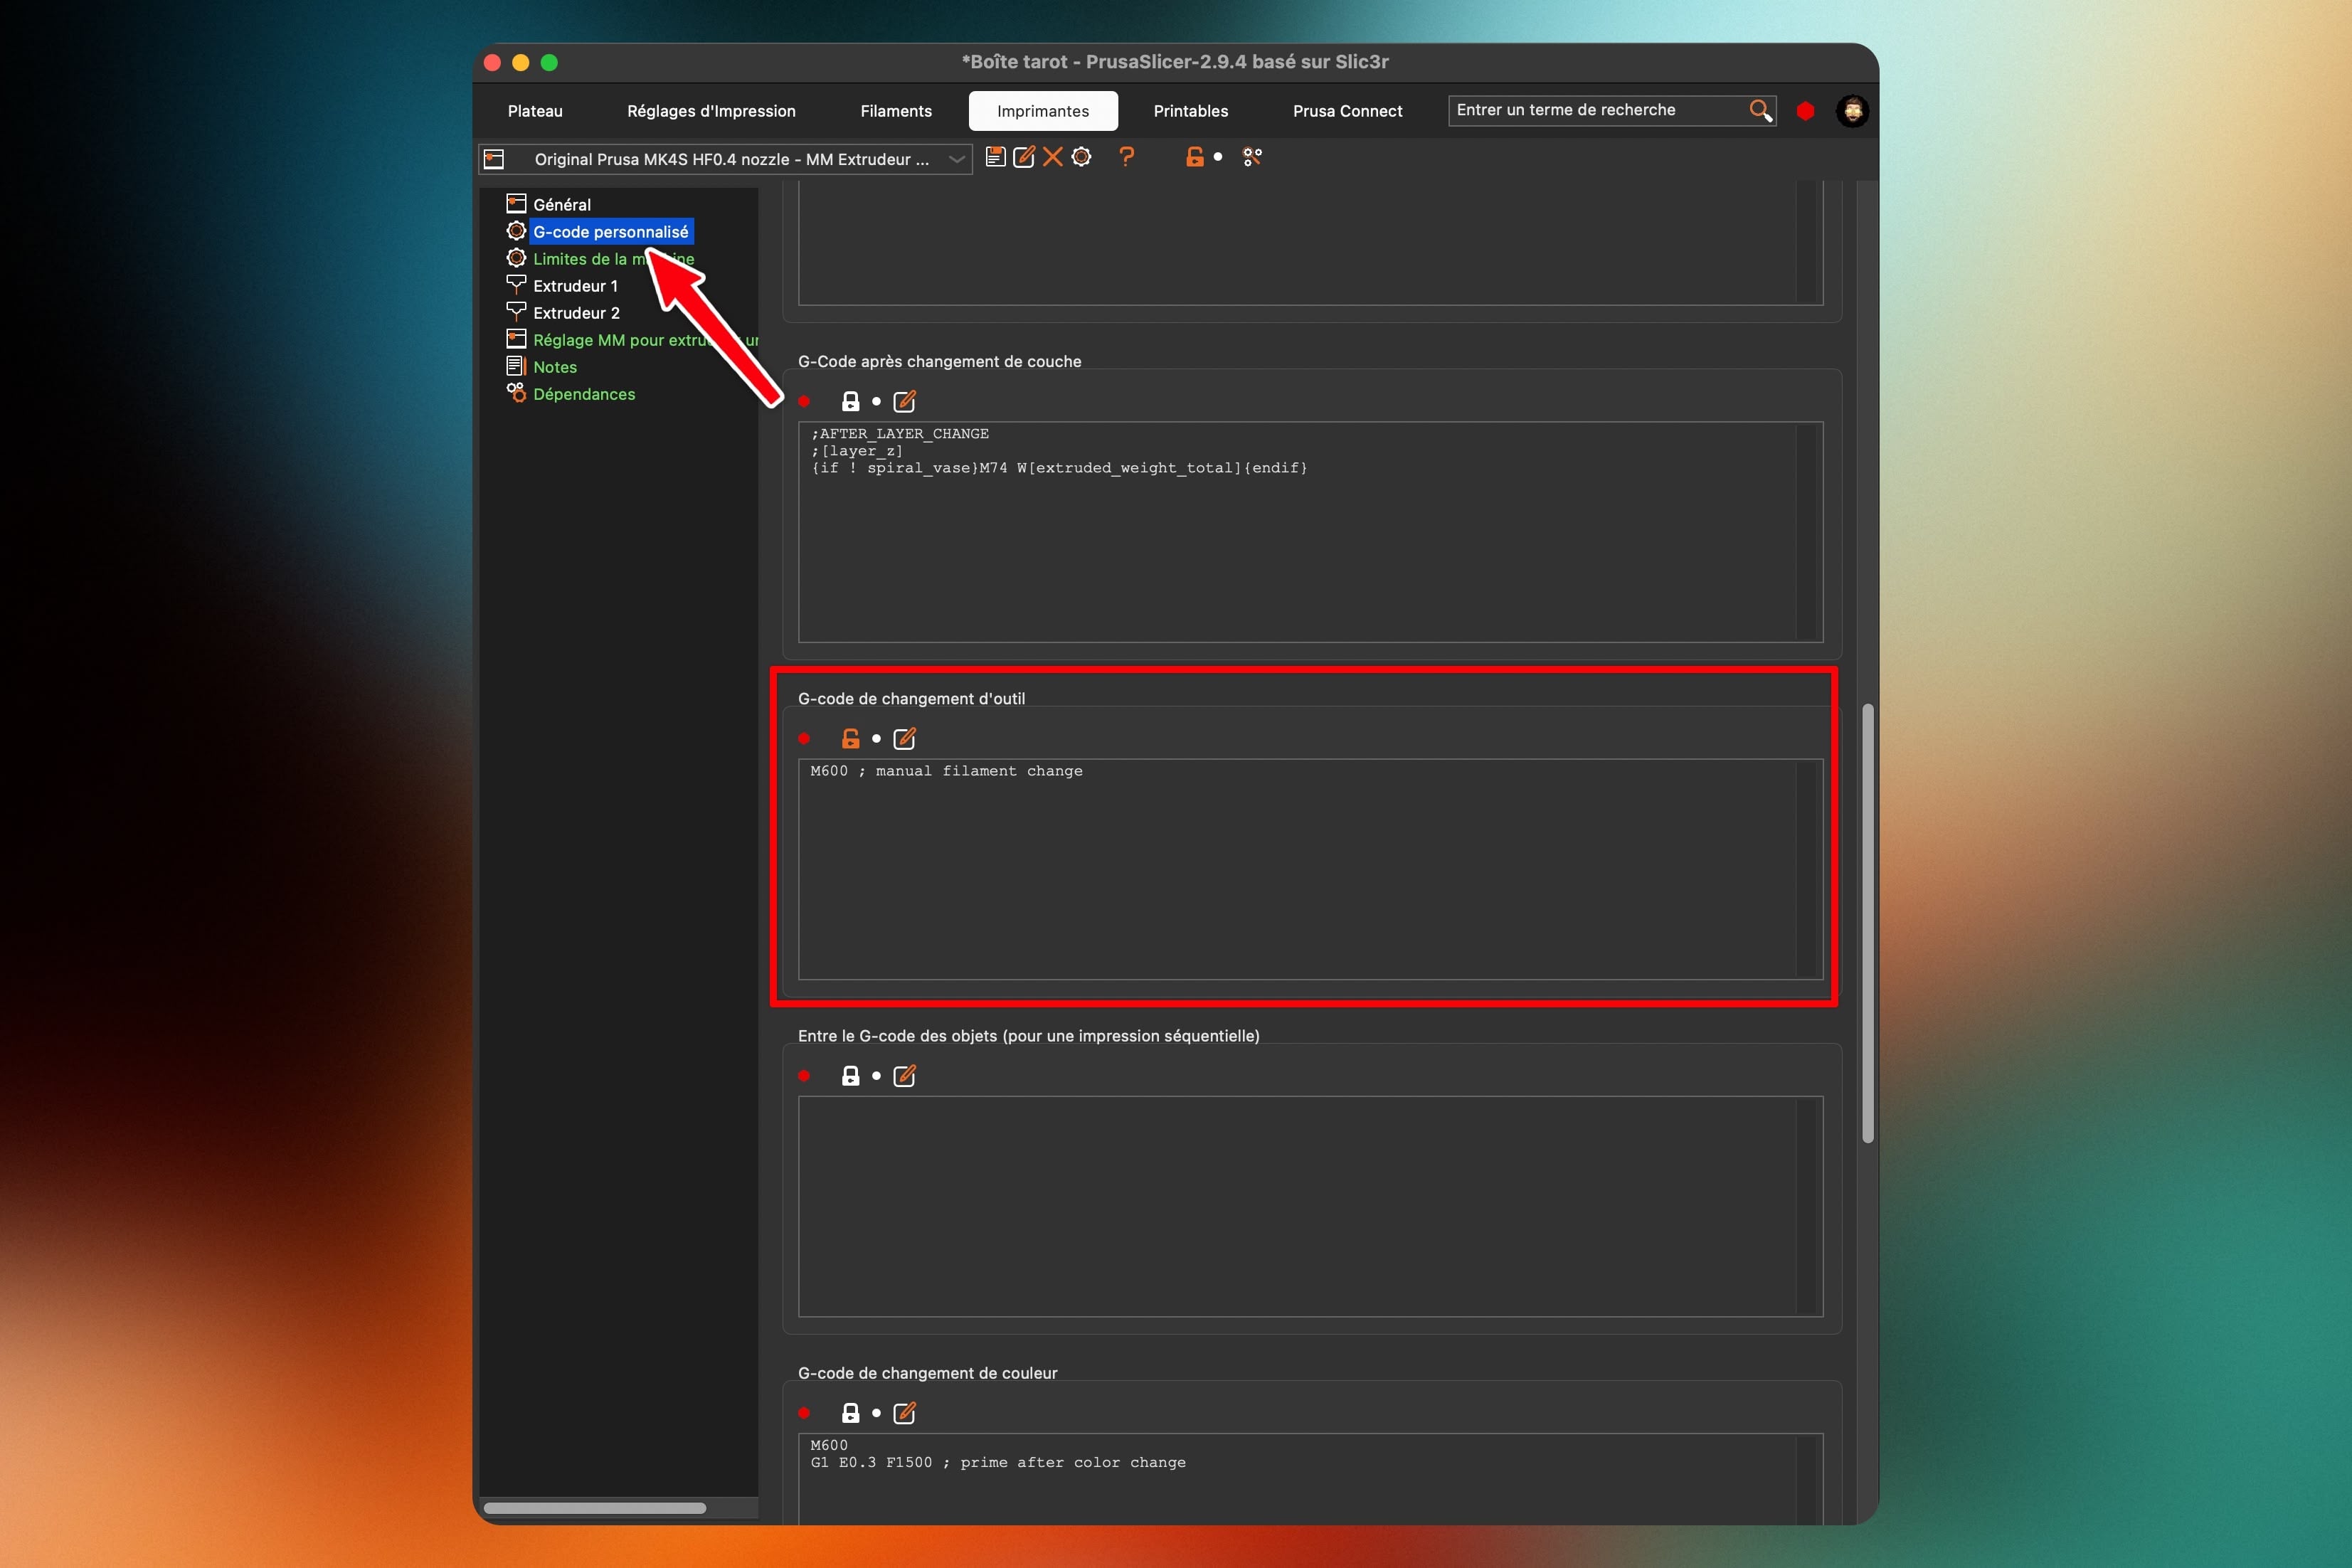Click the save preset floppy disk icon
The width and height of the screenshot is (2352, 1568).
(995, 157)
